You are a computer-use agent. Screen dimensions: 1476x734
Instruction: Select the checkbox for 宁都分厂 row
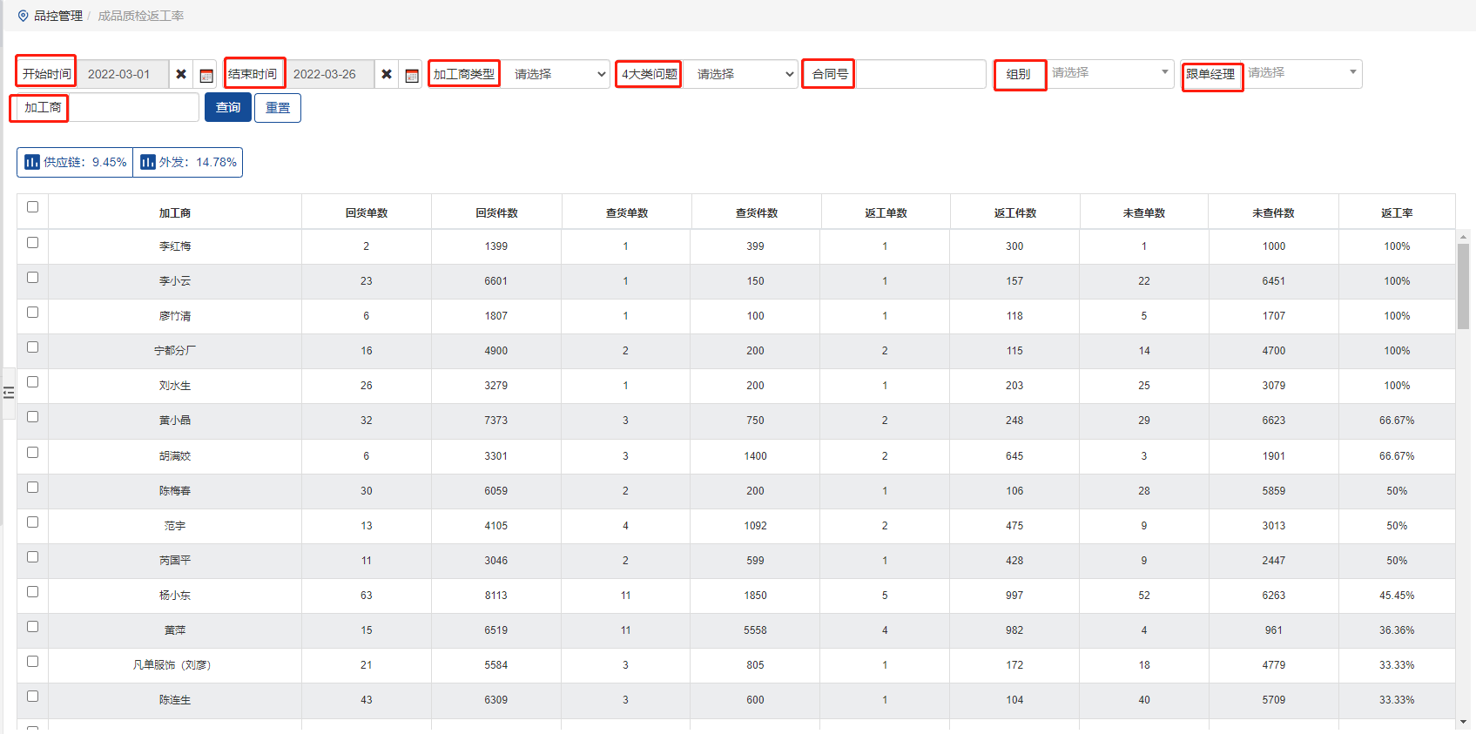pos(33,347)
